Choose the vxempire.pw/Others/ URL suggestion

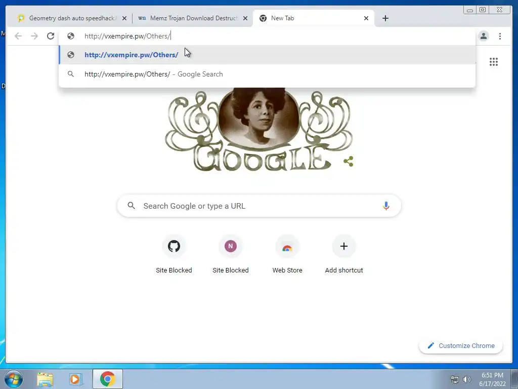pos(267,55)
